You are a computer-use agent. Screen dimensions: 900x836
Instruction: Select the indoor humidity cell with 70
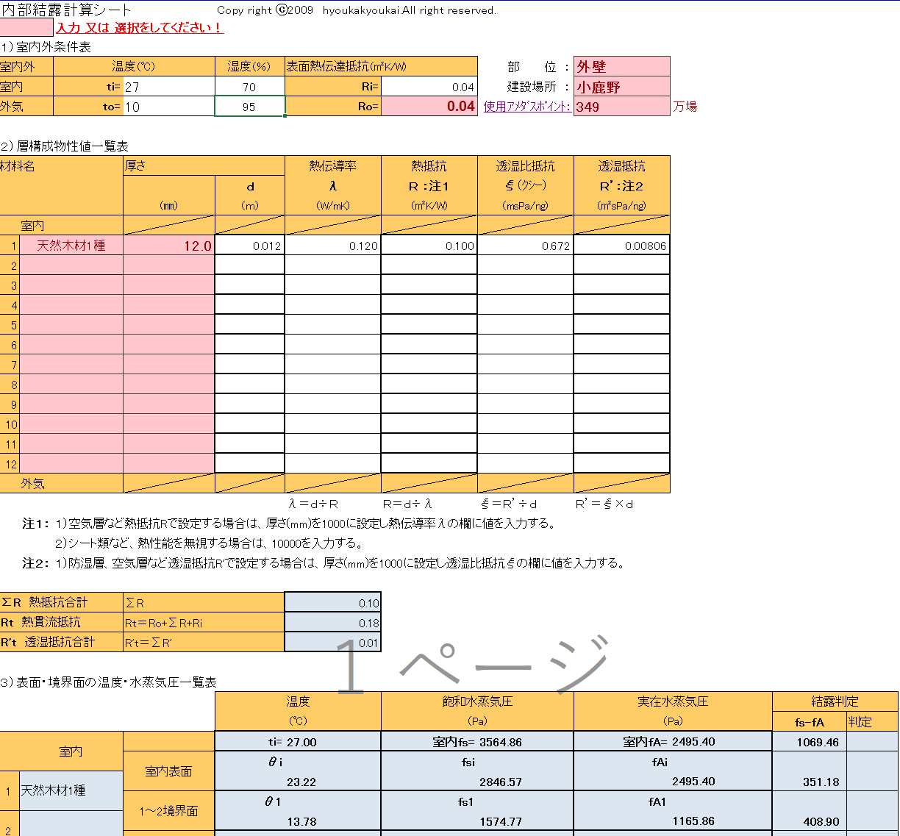(x=249, y=87)
